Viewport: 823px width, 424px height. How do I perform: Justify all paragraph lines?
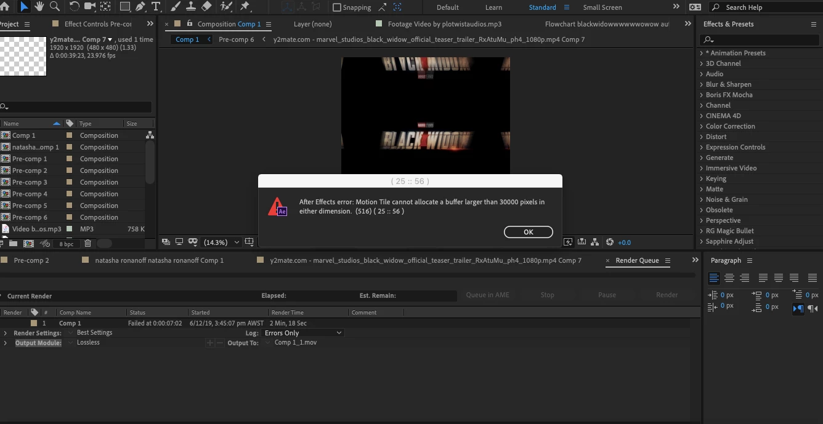pyautogui.click(x=812, y=278)
